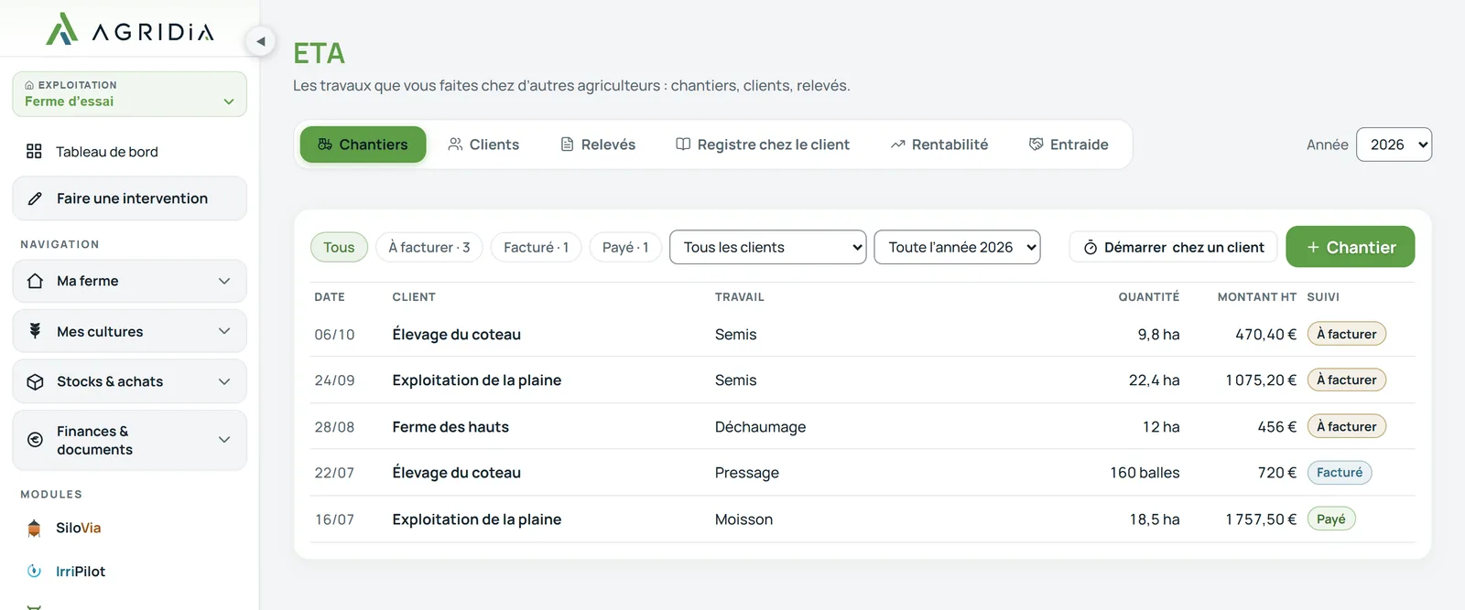Switch to the Chantiers tab
The image size is (1465, 610).
363,144
